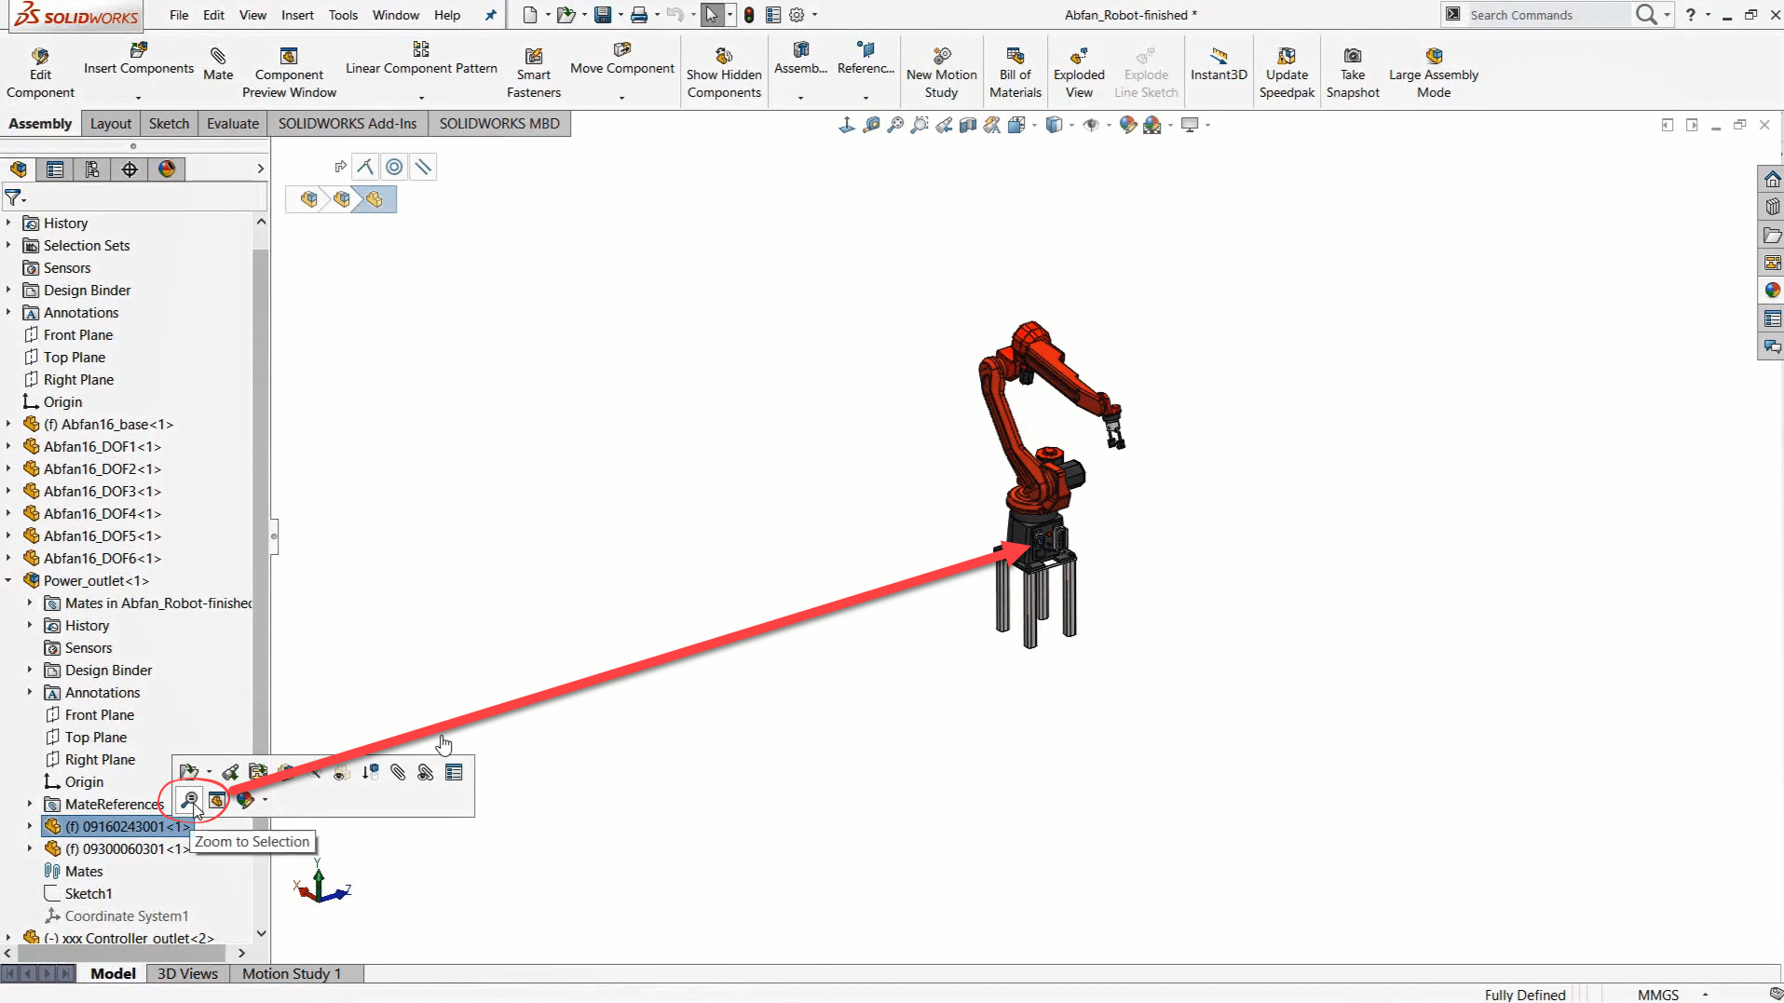The image size is (1784, 1003).
Task: Select Coordinate System1 in the tree
Action: pos(126,915)
